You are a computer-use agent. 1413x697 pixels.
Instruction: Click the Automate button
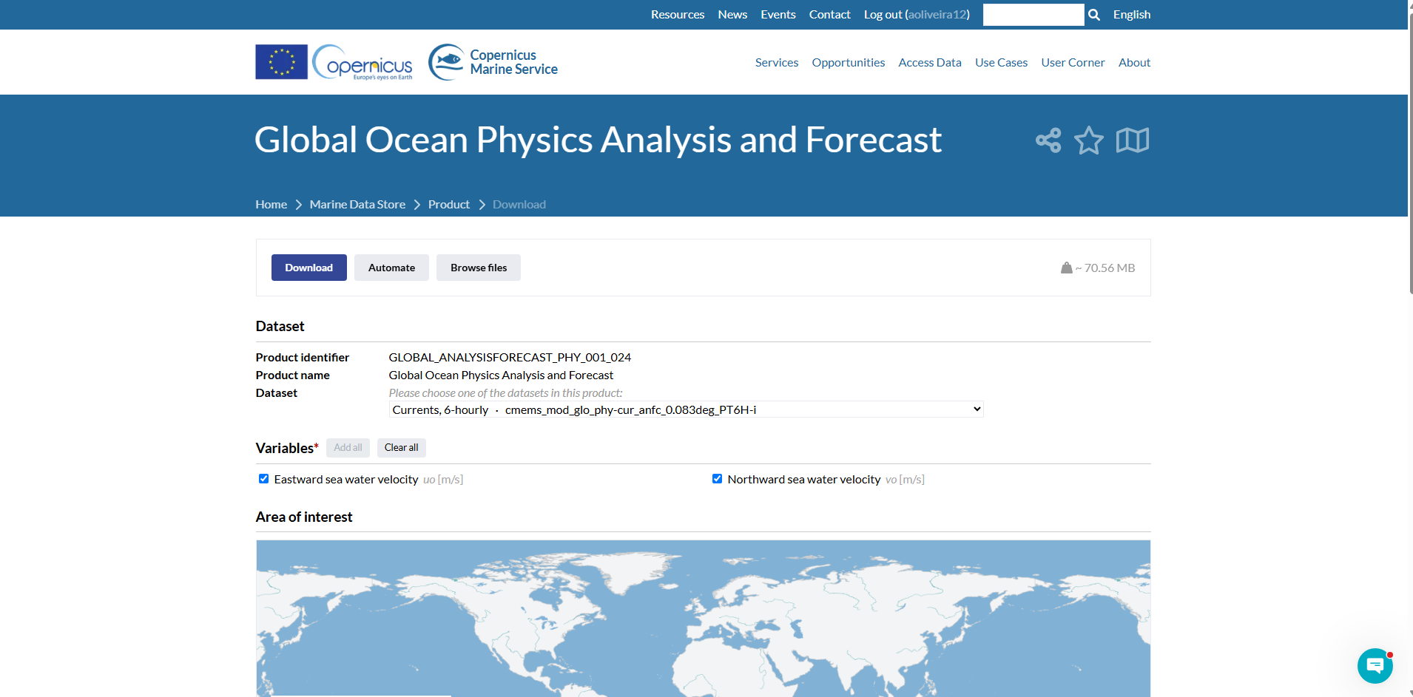click(x=391, y=268)
